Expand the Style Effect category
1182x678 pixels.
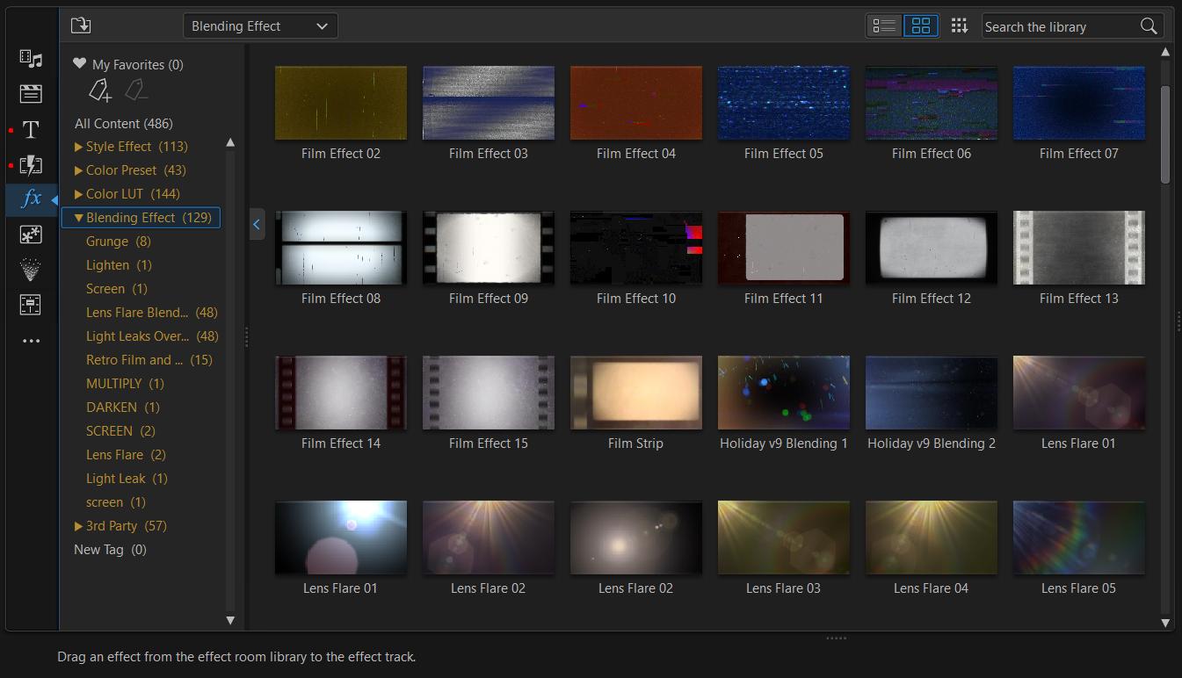click(79, 147)
